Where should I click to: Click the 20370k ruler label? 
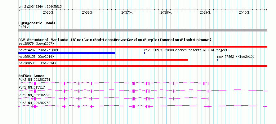click(x=127, y=13)
